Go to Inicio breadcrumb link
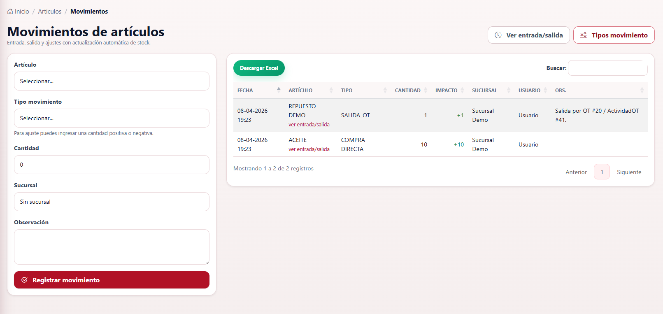 pyautogui.click(x=22, y=12)
